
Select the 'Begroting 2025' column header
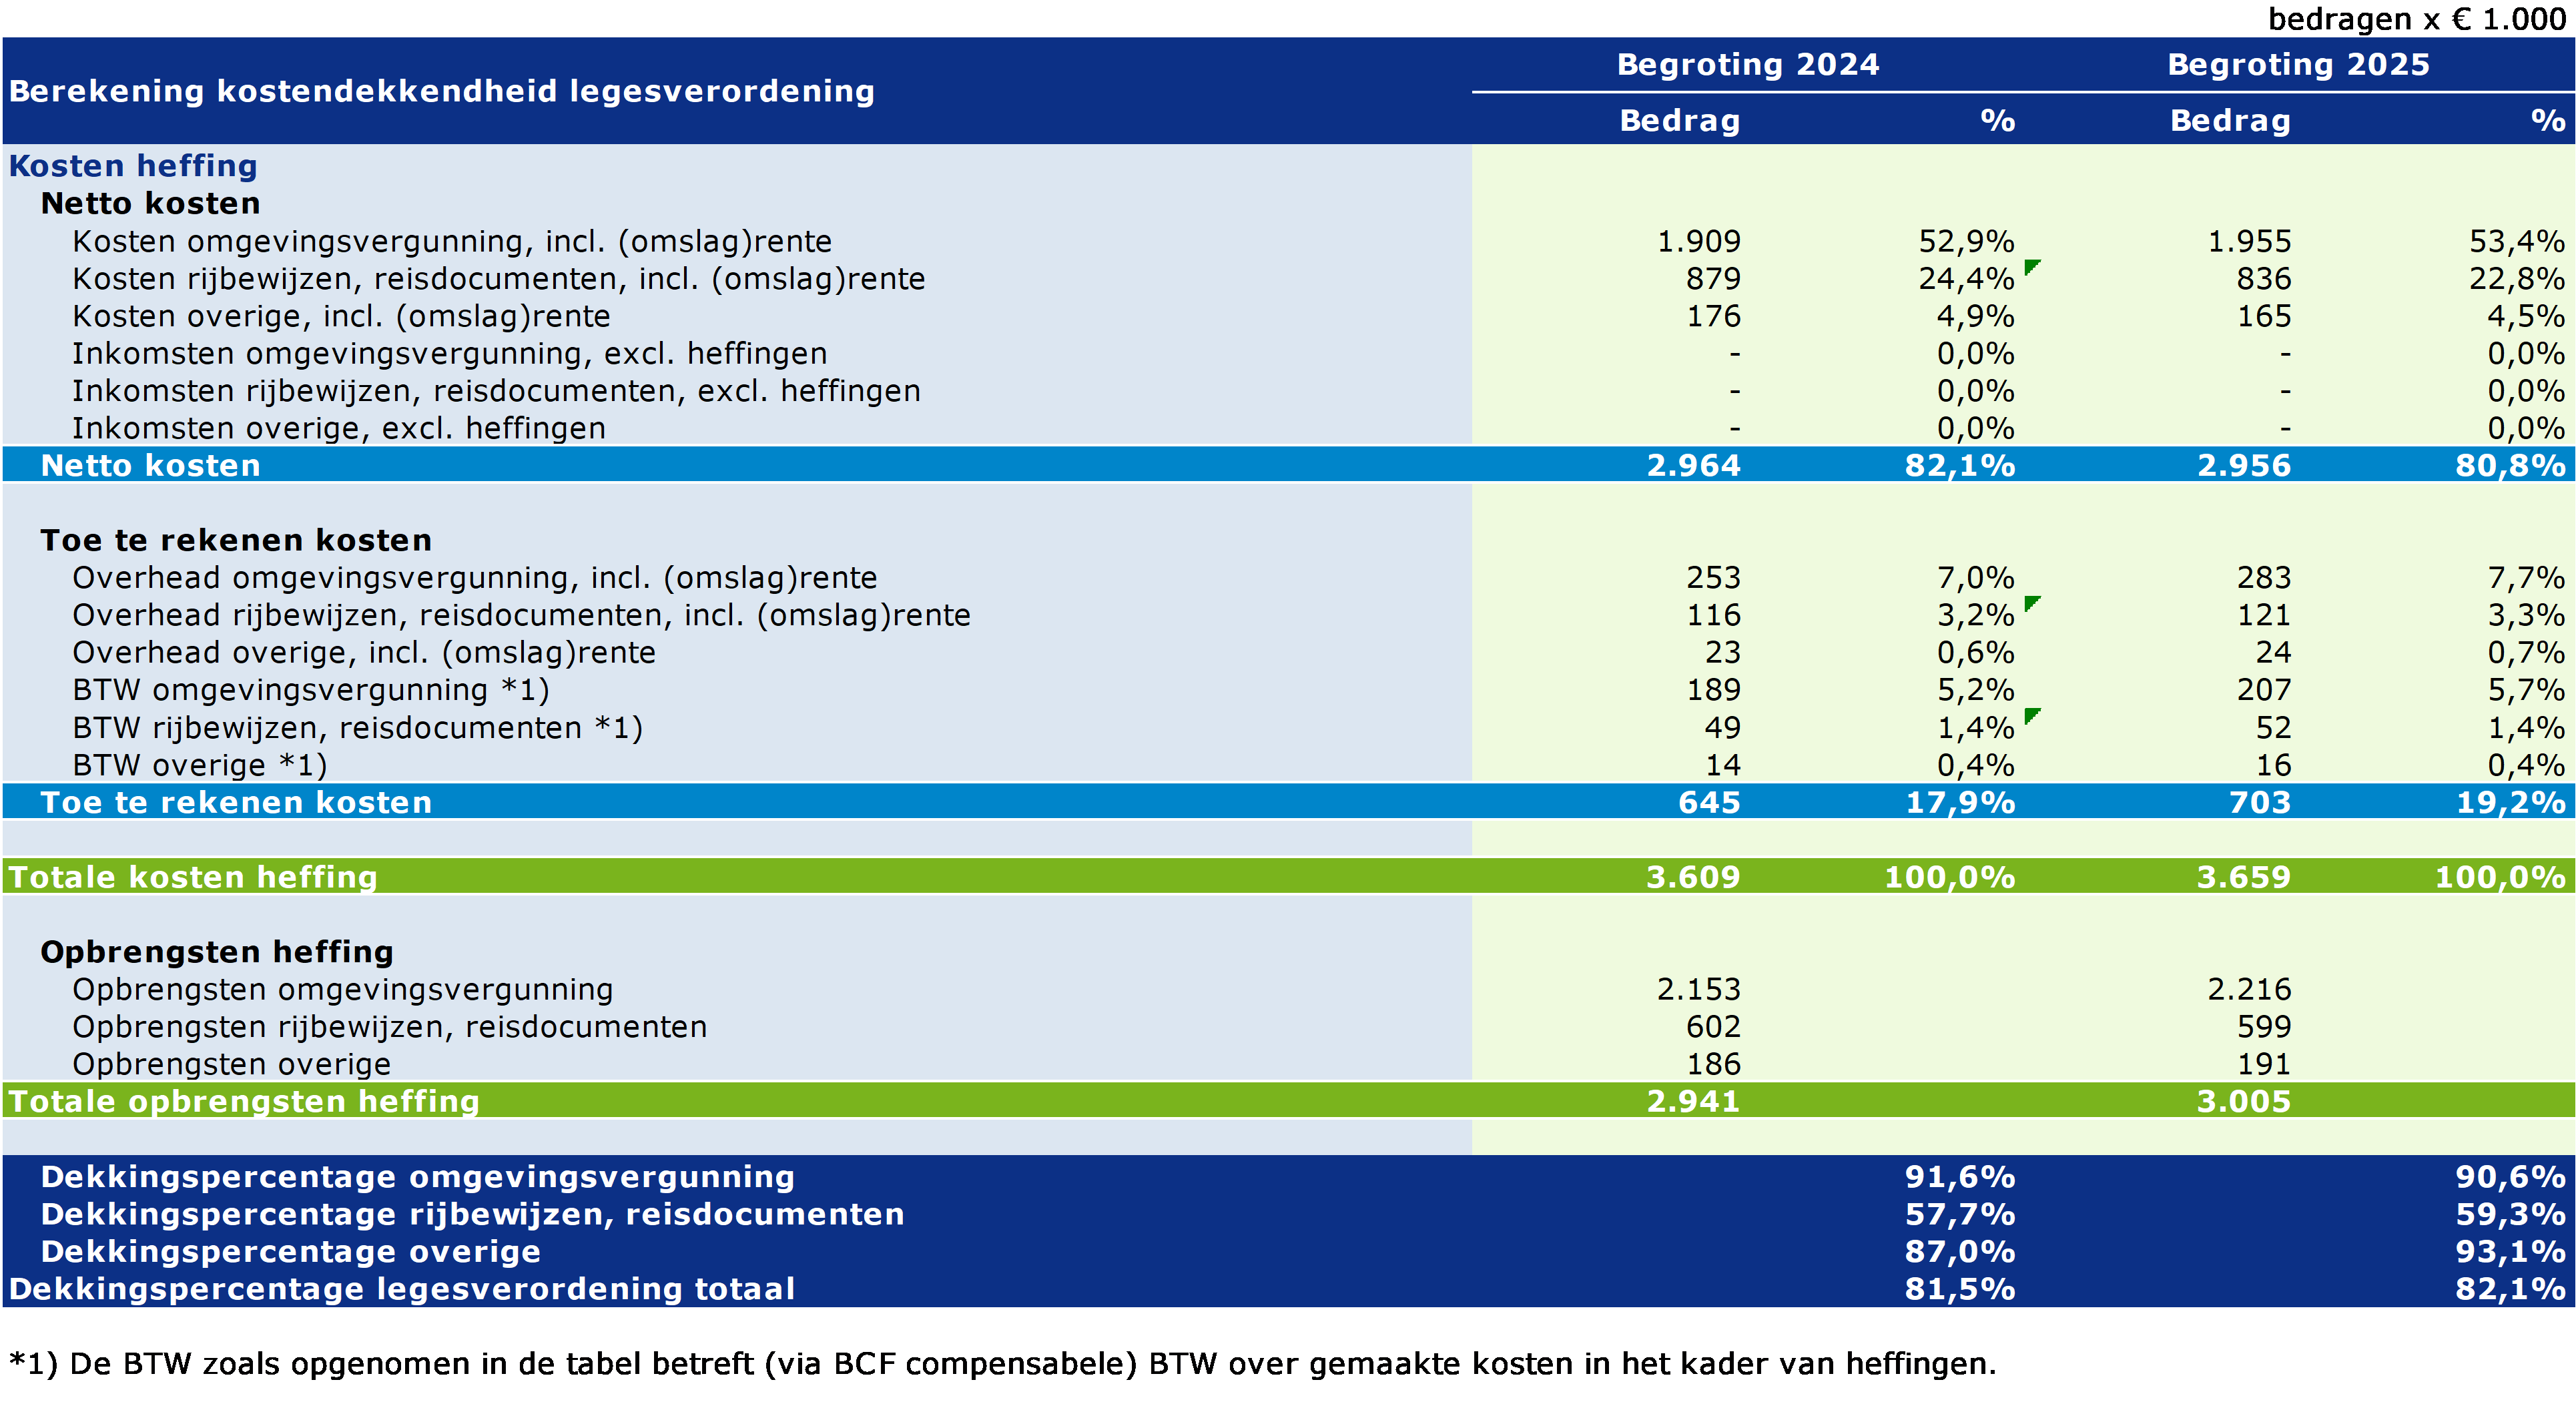(x=2298, y=64)
